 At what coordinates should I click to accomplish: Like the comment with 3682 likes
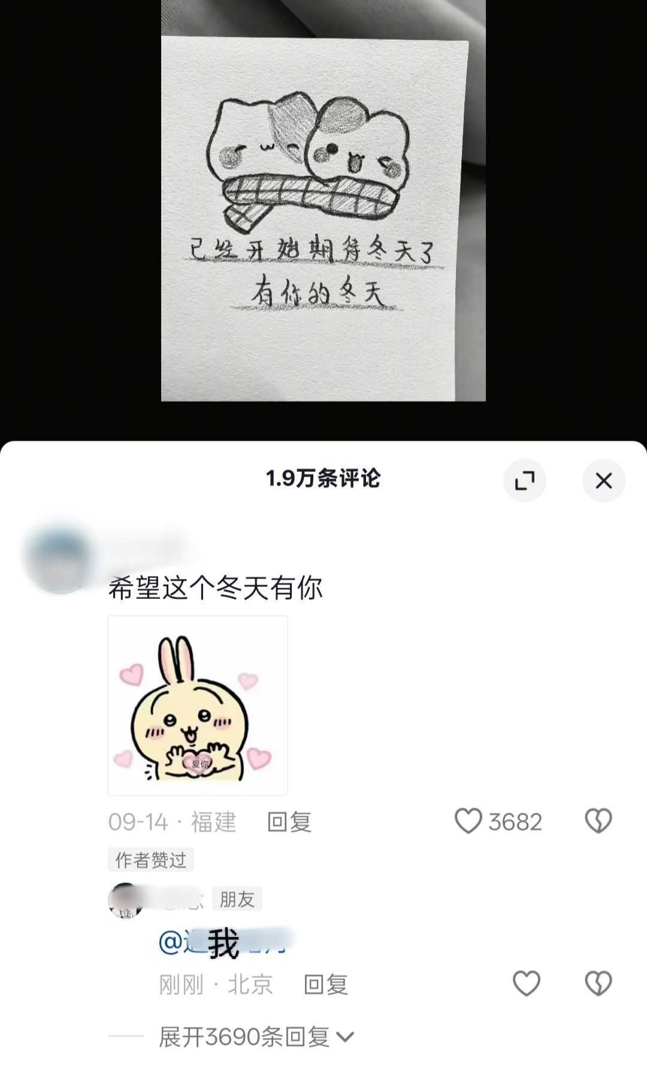coord(468,821)
